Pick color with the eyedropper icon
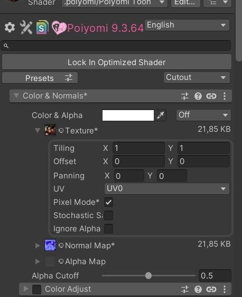Screen dimensions: 242x297 coord(160,115)
